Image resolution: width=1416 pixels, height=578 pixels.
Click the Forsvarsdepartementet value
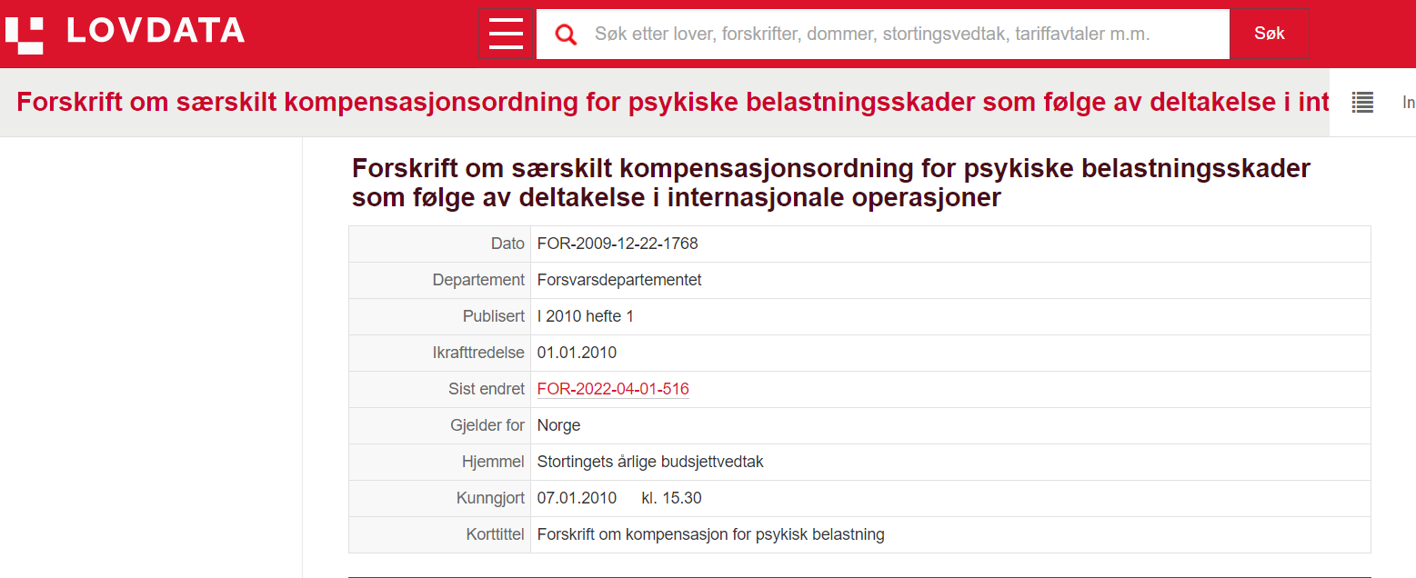pyautogui.click(x=619, y=280)
